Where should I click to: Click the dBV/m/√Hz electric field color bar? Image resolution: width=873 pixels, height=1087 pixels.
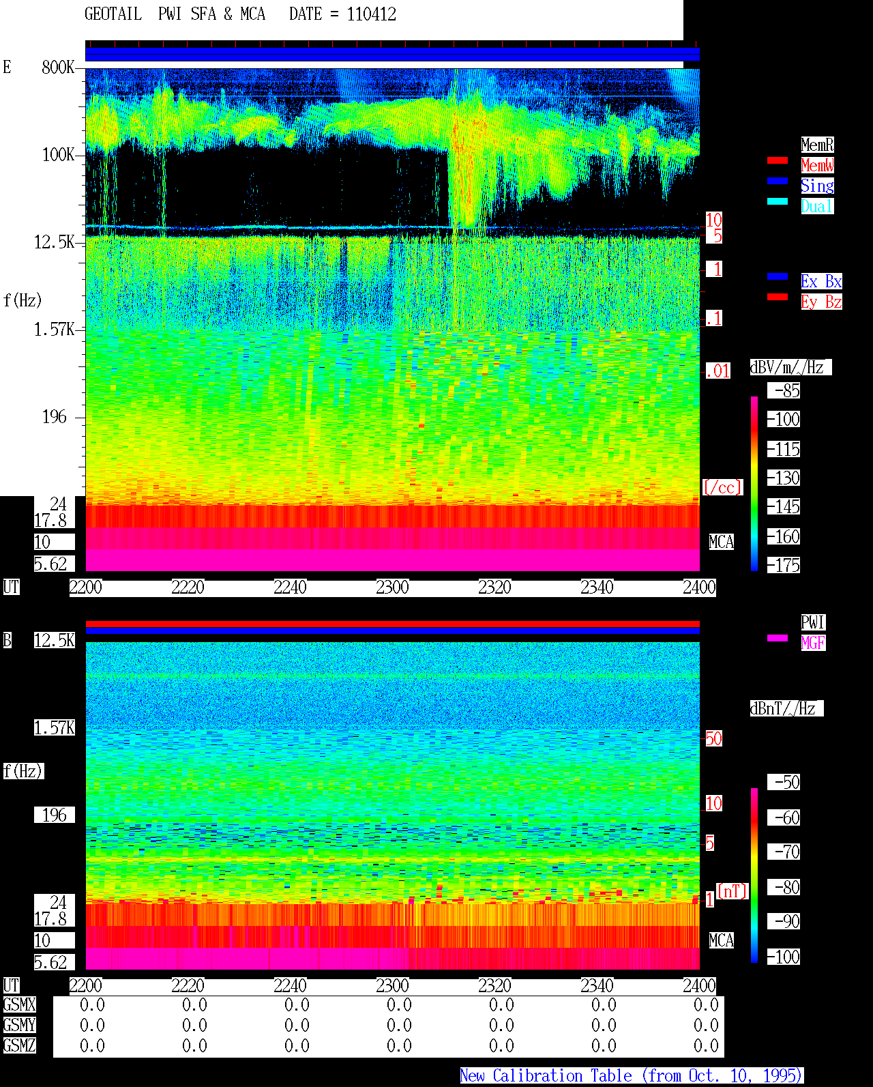[x=754, y=483]
